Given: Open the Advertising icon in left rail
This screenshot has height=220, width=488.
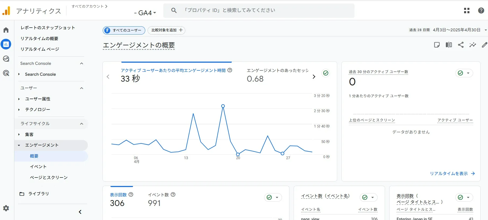Looking at the screenshot, I should (6, 73).
